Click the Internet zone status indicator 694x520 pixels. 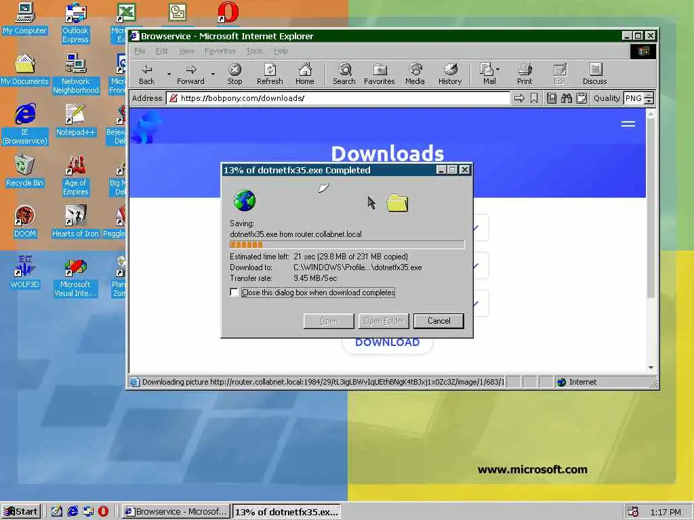[x=577, y=382]
